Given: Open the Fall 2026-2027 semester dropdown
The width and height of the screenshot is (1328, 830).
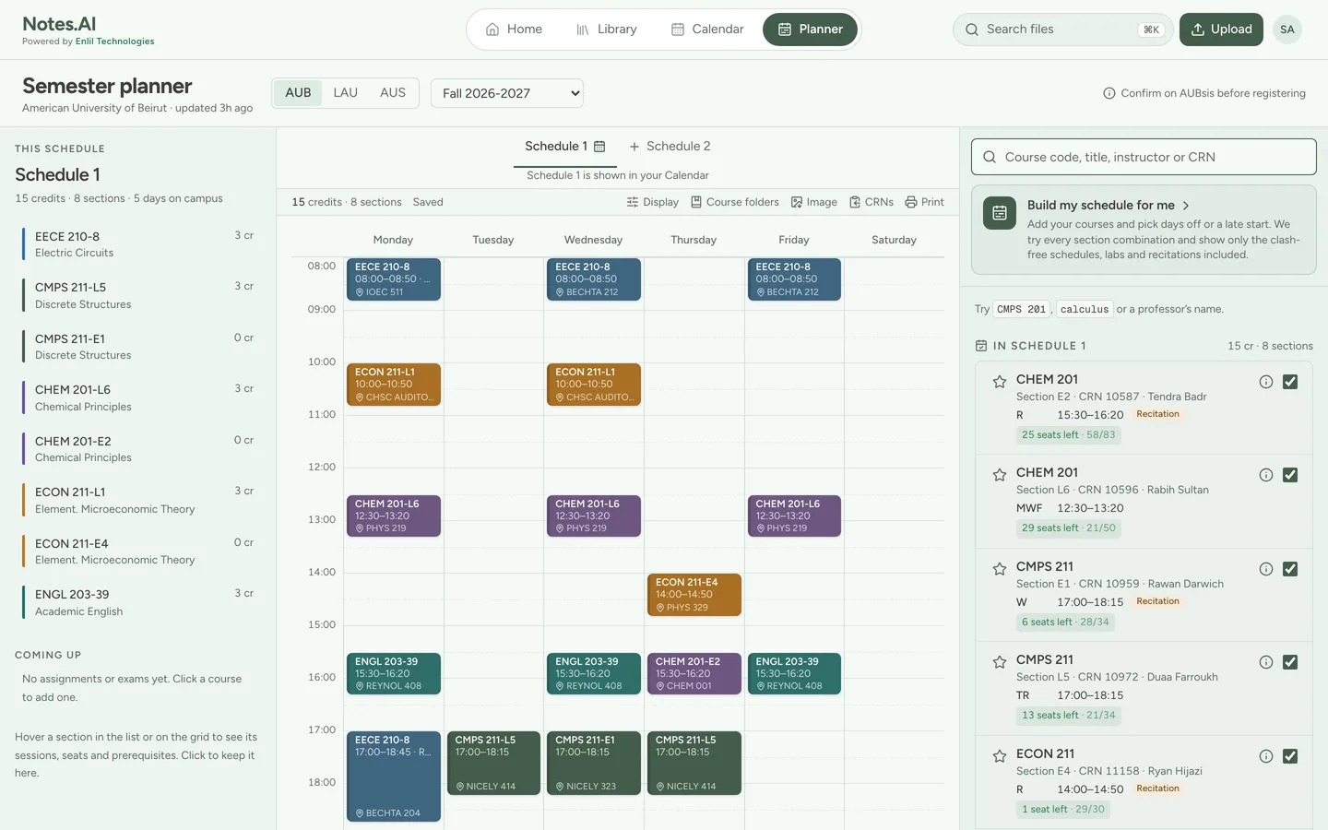Looking at the screenshot, I should pos(507,93).
